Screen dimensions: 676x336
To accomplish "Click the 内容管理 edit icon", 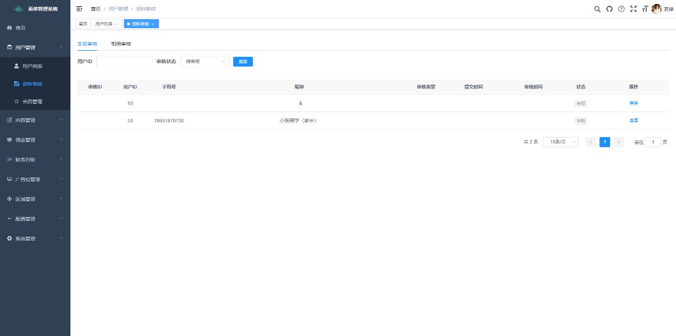I will 9,120.
